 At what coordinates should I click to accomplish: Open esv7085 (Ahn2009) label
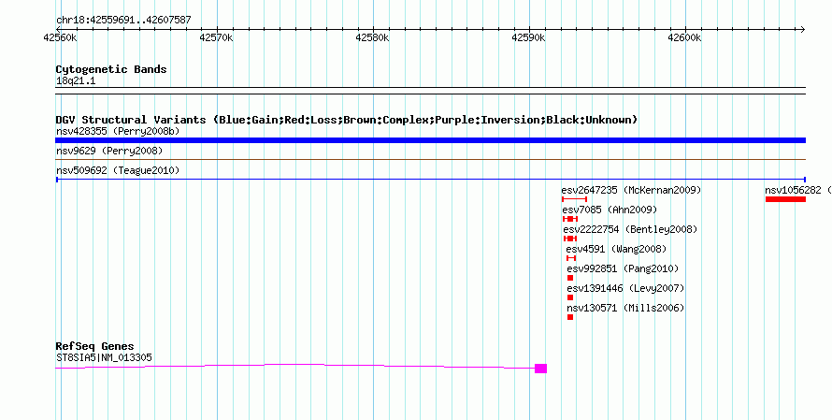(610, 210)
